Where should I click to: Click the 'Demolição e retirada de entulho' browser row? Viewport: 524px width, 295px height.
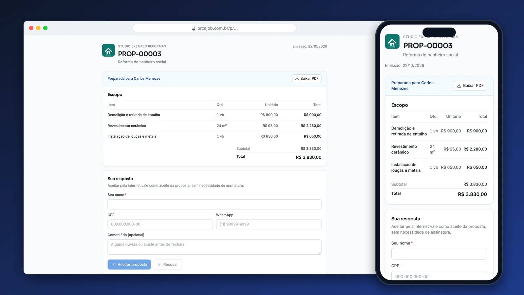pos(214,115)
